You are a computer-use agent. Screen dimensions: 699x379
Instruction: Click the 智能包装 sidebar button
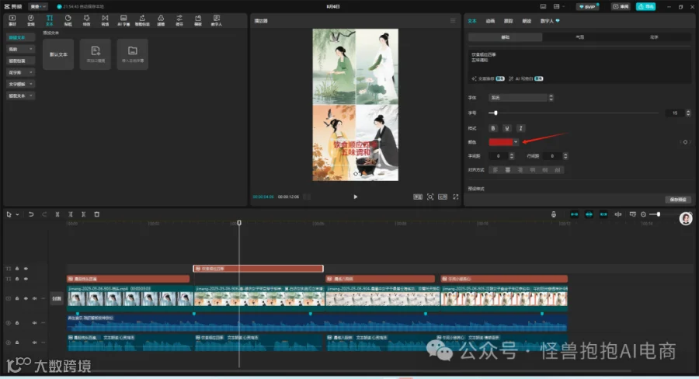coord(20,61)
